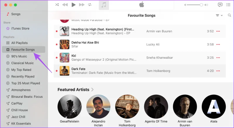Toggle the favourite star on Dark Fate
The width and height of the screenshot is (234, 128).
click(x=57, y=71)
